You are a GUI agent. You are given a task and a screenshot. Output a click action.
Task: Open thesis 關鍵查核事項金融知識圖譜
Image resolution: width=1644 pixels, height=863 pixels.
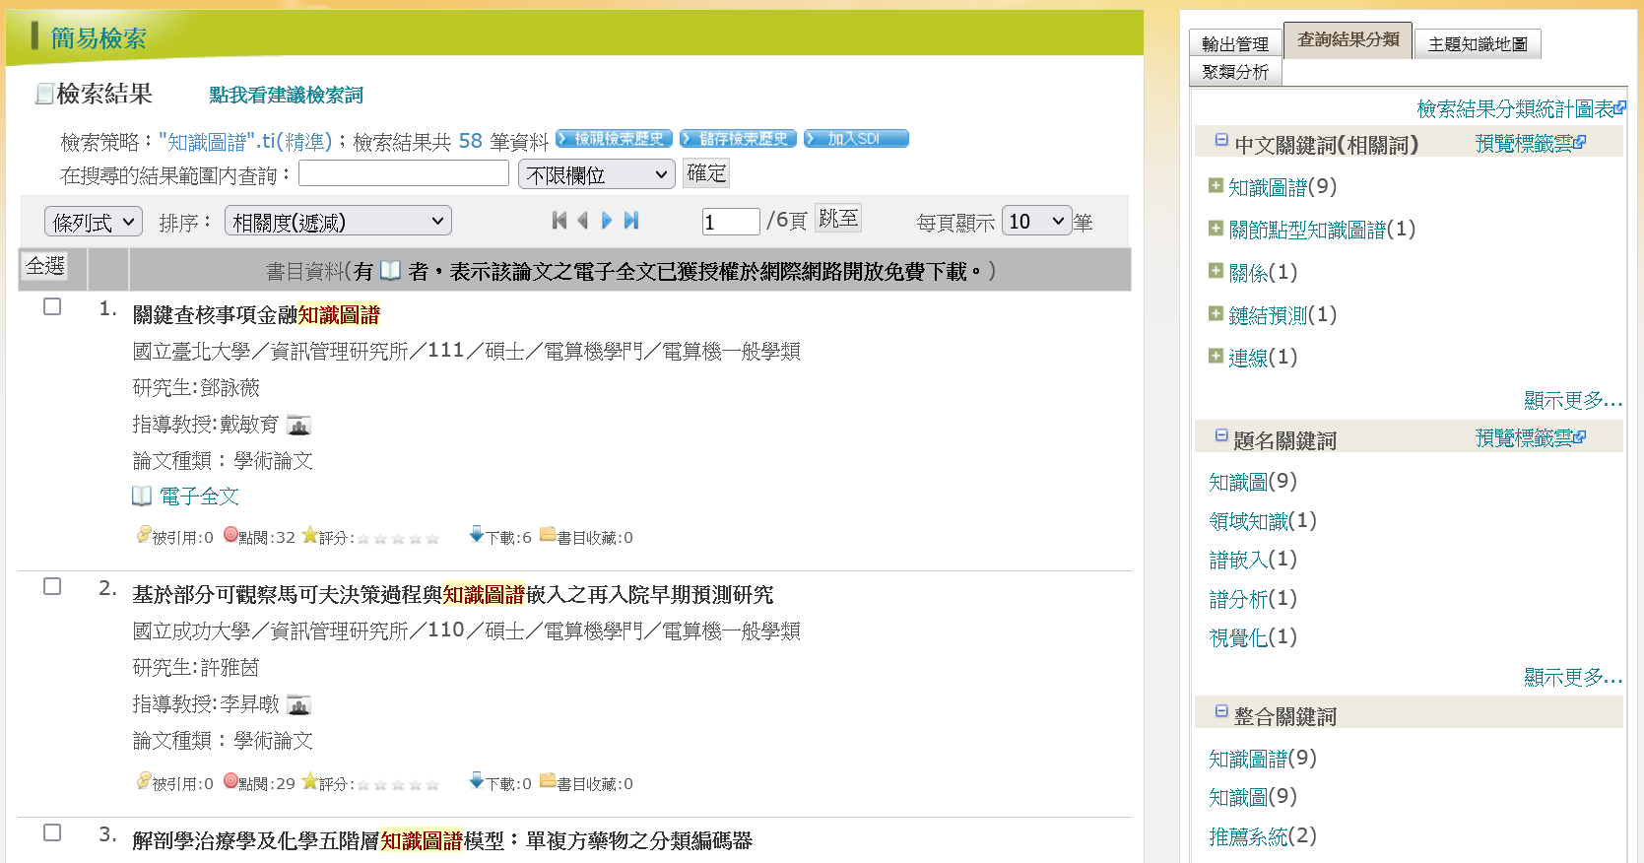[x=256, y=315]
